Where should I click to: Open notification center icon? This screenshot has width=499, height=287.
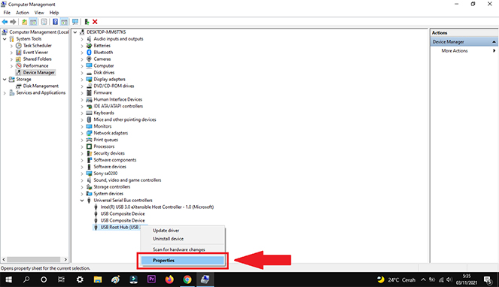[488, 279]
